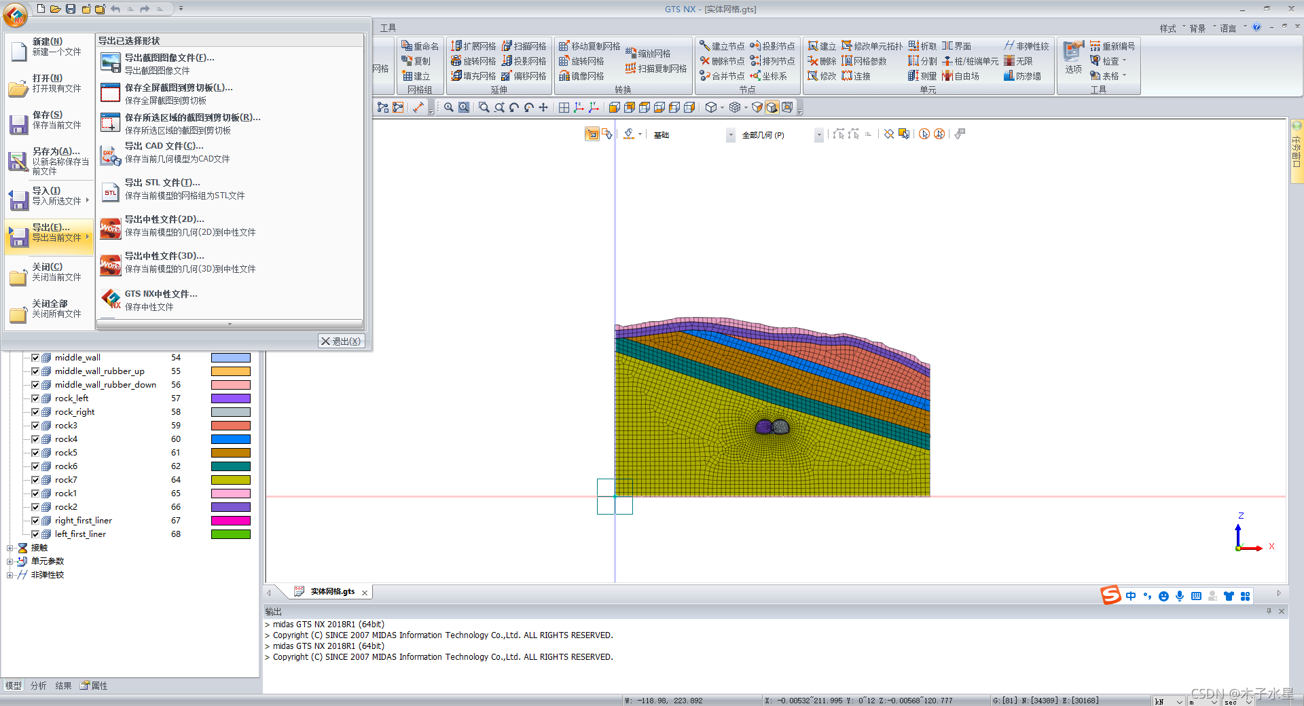Toggle the rock5 checkbox
The image size is (1304, 706).
point(35,453)
